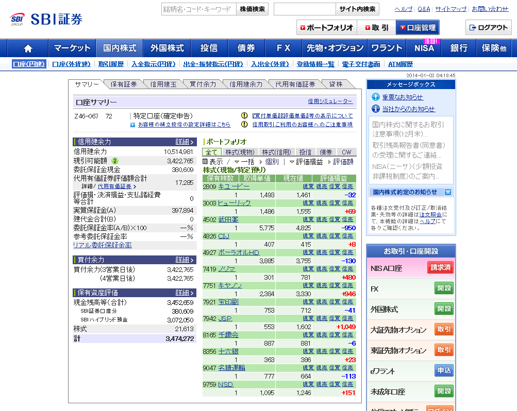Click 取引 button in header
Image resolution: width=517 pixels, height=411 pixels.
tap(377, 28)
